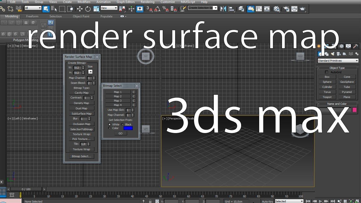This screenshot has width=361, height=203.
Task: Collapse the Name and Color rollout
Action: pyautogui.click(x=337, y=104)
